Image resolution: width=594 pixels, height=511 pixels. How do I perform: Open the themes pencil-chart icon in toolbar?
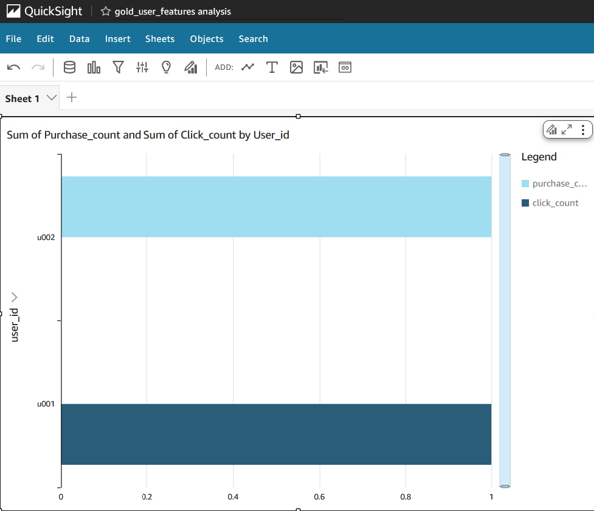190,67
